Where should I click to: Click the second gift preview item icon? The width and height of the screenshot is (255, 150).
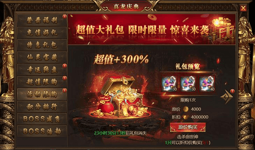(188, 84)
